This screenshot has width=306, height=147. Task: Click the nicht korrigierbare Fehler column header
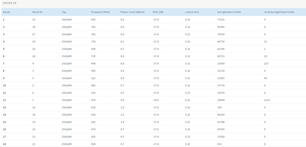point(279,12)
